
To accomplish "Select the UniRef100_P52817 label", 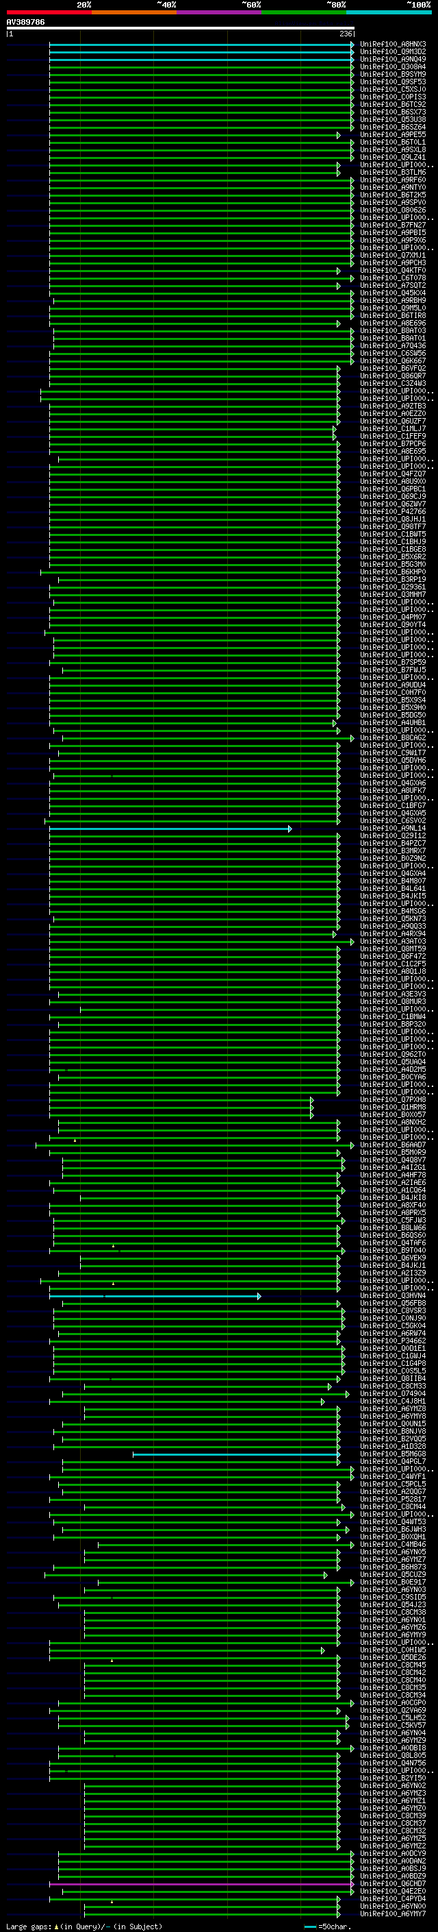I will (392, 1500).
